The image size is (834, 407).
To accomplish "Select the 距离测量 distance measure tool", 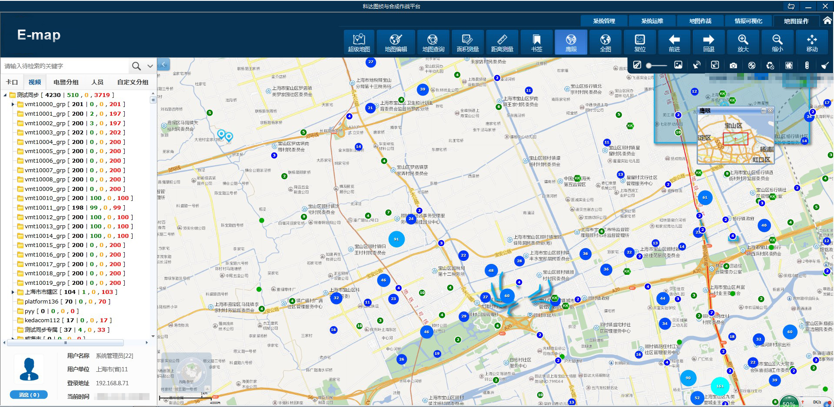I will pyautogui.click(x=502, y=42).
